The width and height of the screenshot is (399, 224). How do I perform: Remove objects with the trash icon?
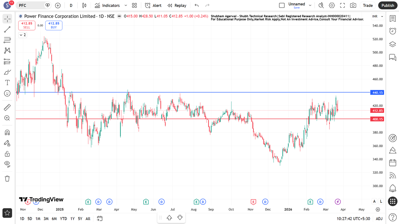[7, 179]
